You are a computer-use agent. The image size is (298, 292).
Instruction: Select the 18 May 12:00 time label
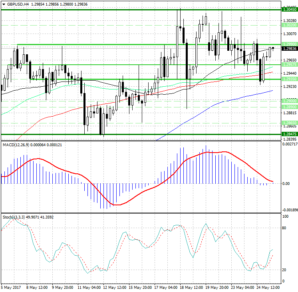point(191,287)
